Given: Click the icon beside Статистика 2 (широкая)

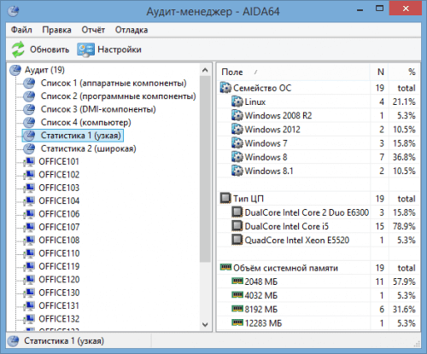Looking at the screenshot, I should click(x=29, y=148).
